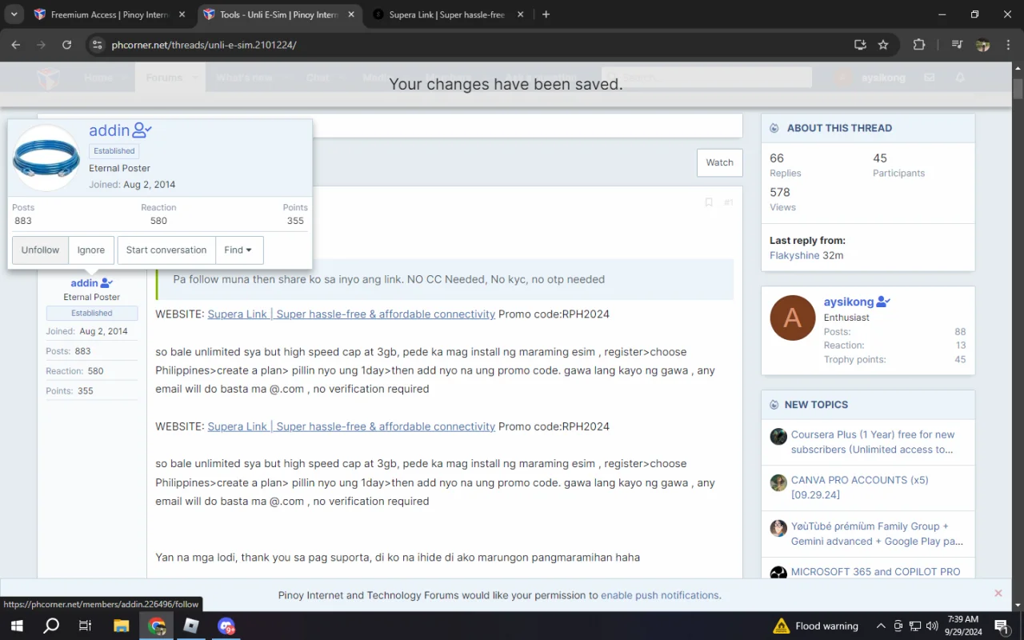Click the CANVA PRO topic author avatar
The width and height of the screenshot is (1024, 640).
coord(778,482)
